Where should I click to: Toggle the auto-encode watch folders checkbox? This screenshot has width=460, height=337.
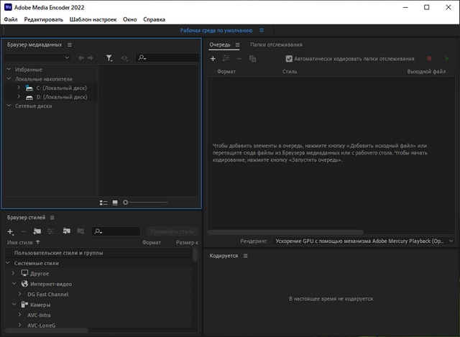tap(289, 58)
